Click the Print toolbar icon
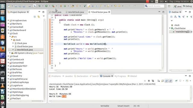 [x=24, y=6]
